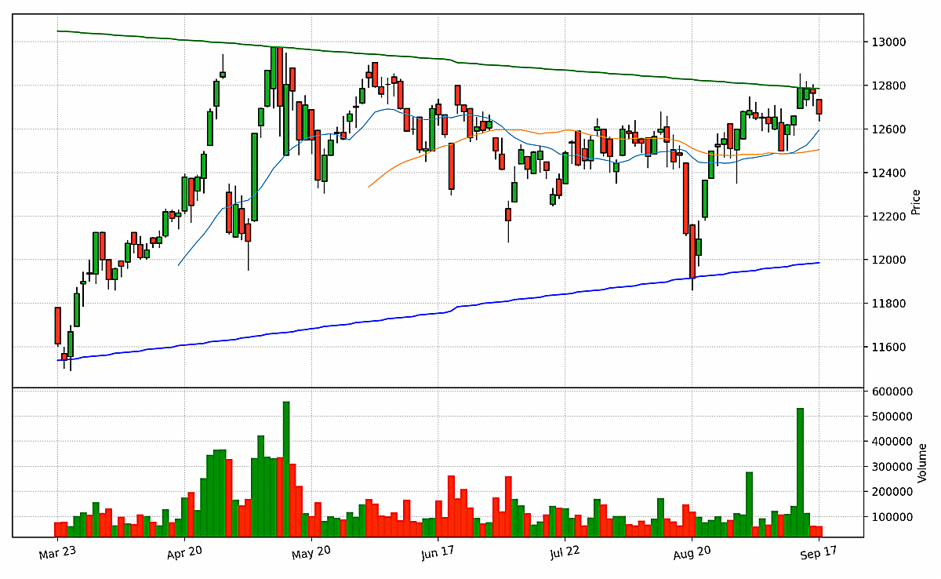941x579 pixels.
Task: Click the tall green volume bar in September
Action: (800, 473)
